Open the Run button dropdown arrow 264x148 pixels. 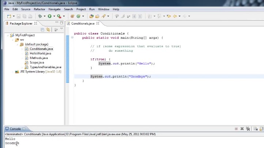[x=54, y=16]
